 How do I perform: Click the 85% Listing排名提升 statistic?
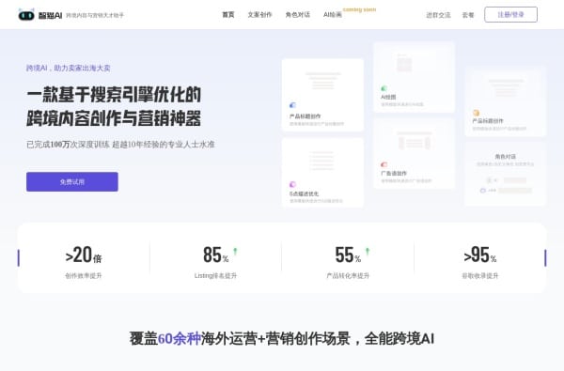pyautogui.click(x=216, y=261)
